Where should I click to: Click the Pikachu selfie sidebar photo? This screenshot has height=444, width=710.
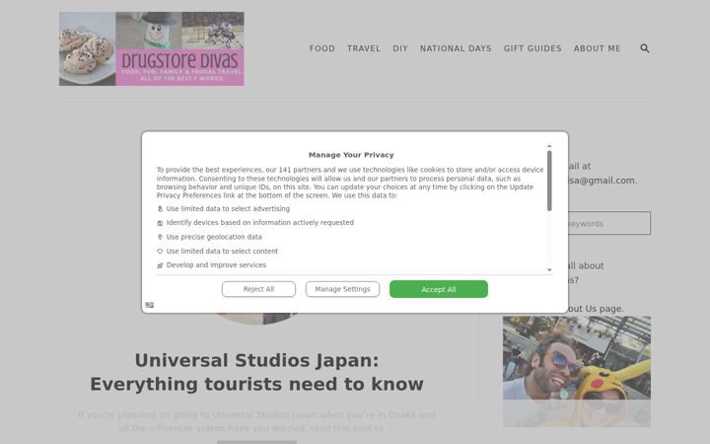click(x=577, y=372)
